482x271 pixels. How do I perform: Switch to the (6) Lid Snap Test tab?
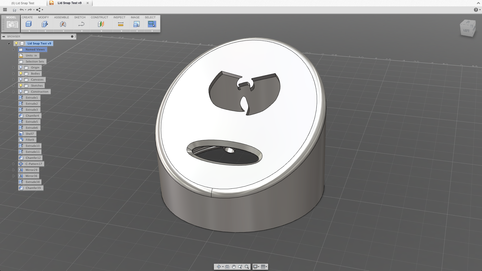(x=23, y=3)
